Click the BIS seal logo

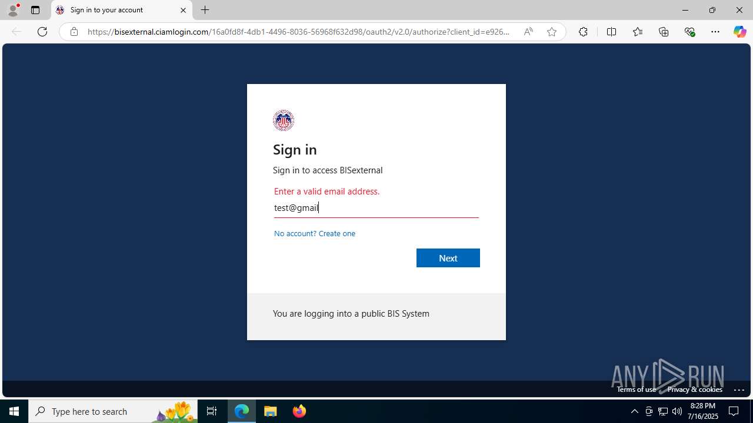tap(284, 120)
